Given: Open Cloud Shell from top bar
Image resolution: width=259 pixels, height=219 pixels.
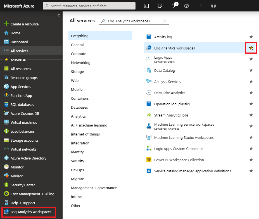Looking at the screenshot, I should coord(146,6).
